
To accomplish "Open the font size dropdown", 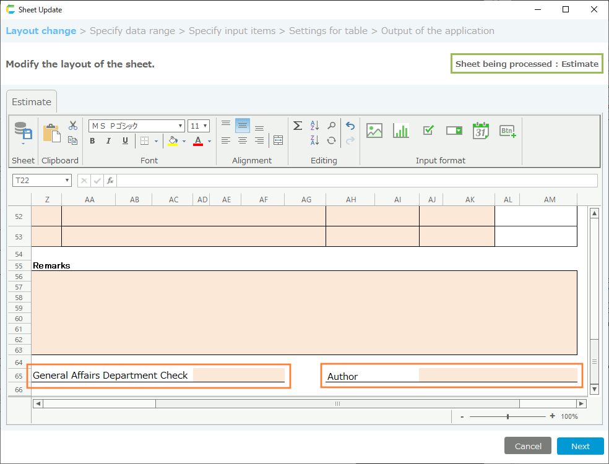I will (x=205, y=126).
